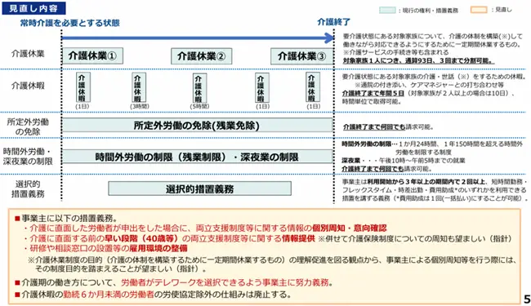
Task: Click 介護終了まで何回でも請求可能 in 所定外労働の免除 row
Action: 388,127
